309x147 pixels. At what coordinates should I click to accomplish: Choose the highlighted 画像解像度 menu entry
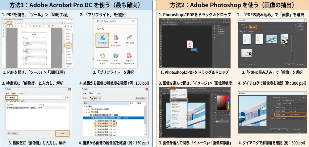[179, 100]
